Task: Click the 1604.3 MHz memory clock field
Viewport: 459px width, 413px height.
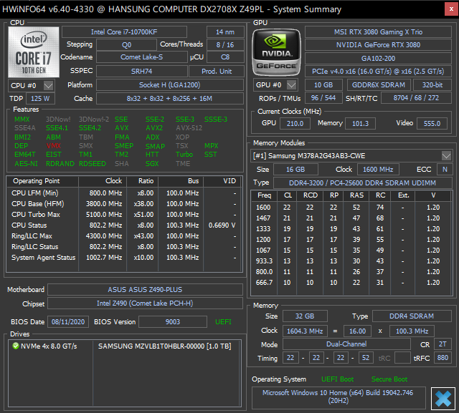Action: click(x=305, y=331)
